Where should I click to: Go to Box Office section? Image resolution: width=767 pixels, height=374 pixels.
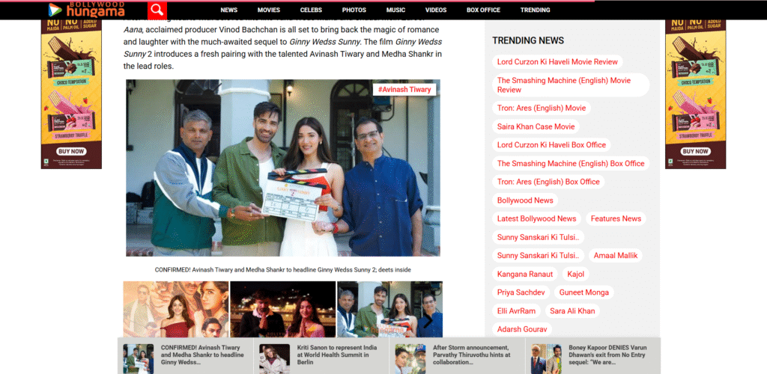pos(483,10)
